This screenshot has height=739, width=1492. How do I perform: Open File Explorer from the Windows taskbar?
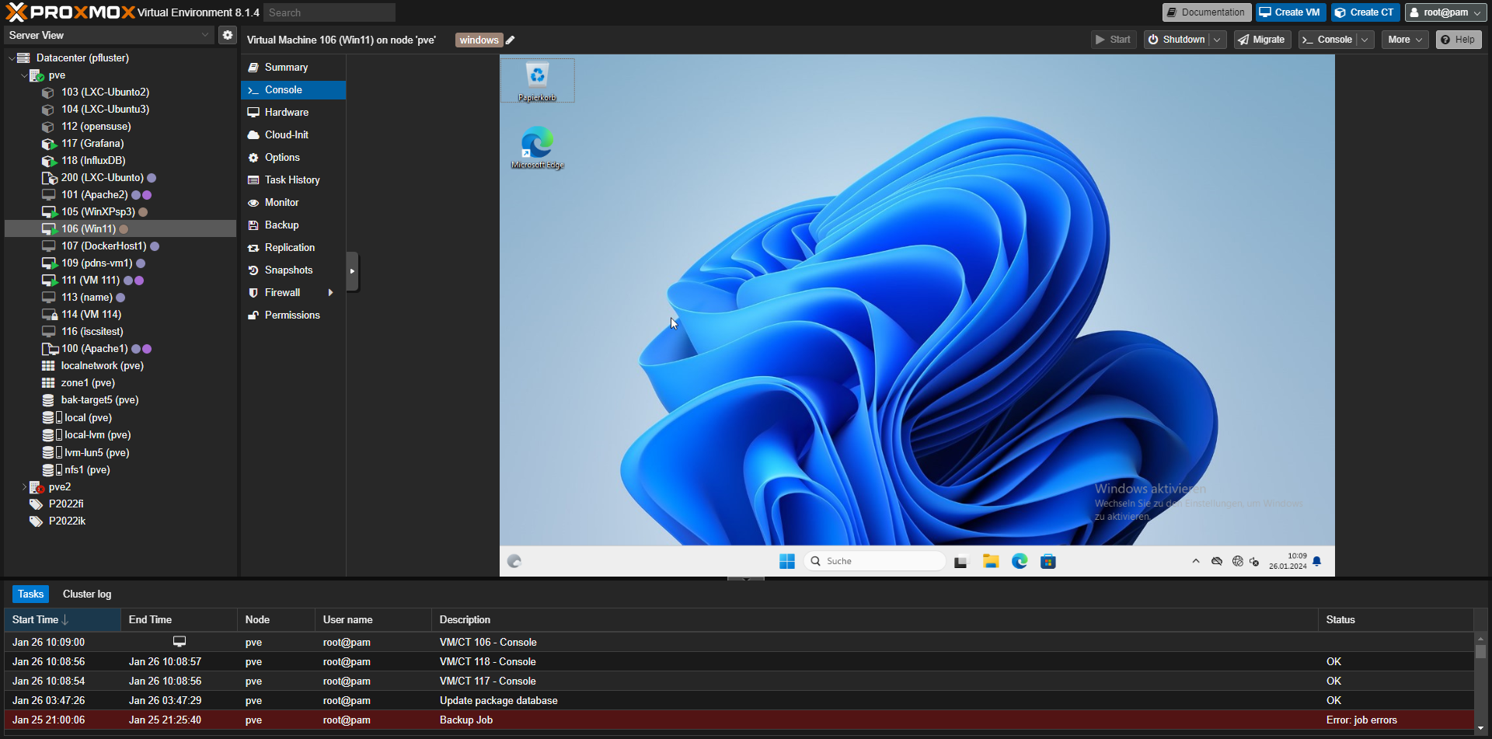tap(991, 561)
